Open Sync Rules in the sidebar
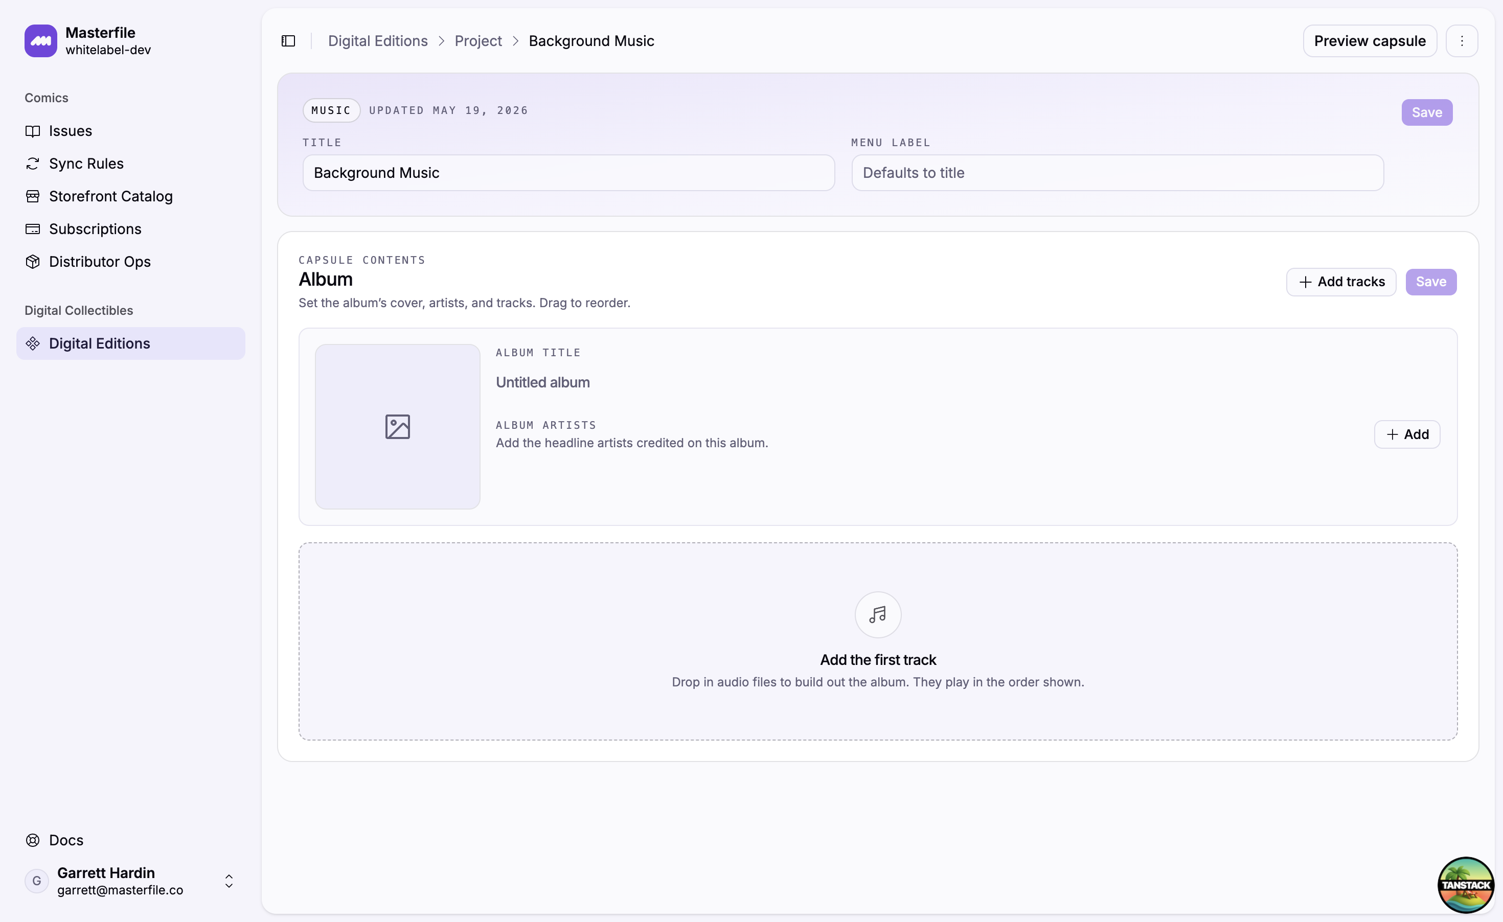The width and height of the screenshot is (1503, 922). tap(130, 164)
